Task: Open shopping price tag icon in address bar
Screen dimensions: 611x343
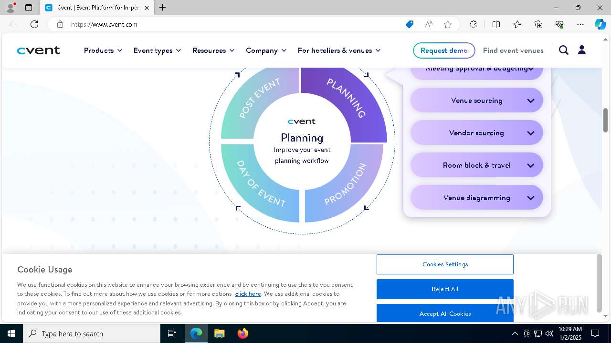Action: tap(410, 24)
